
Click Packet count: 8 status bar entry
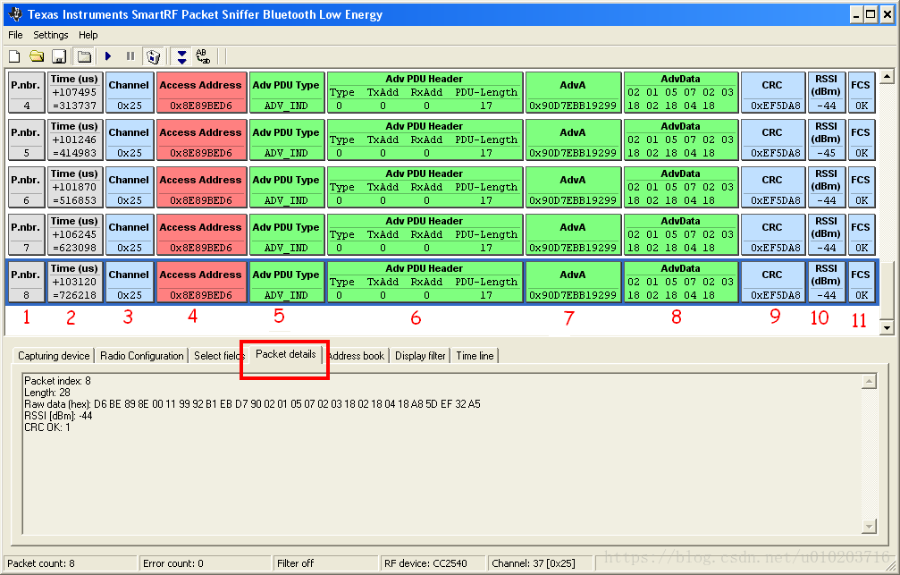click(x=70, y=563)
